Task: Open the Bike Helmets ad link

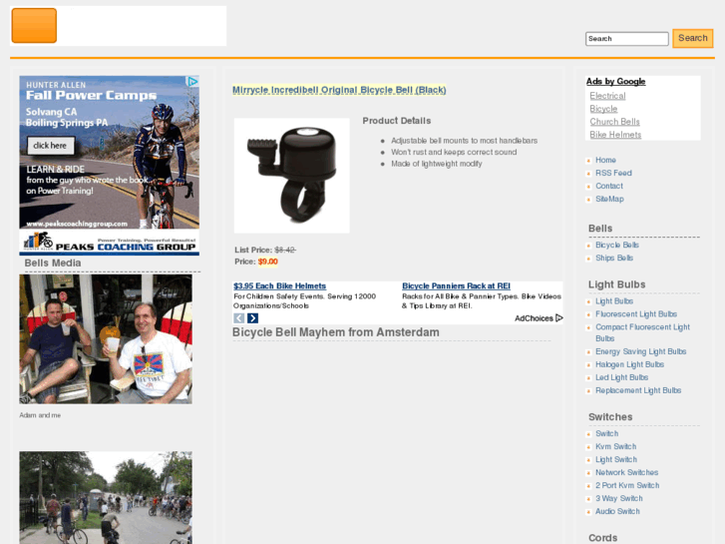Action: [x=615, y=135]
